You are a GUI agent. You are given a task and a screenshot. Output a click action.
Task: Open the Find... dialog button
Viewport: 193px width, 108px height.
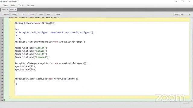(49, 14)
